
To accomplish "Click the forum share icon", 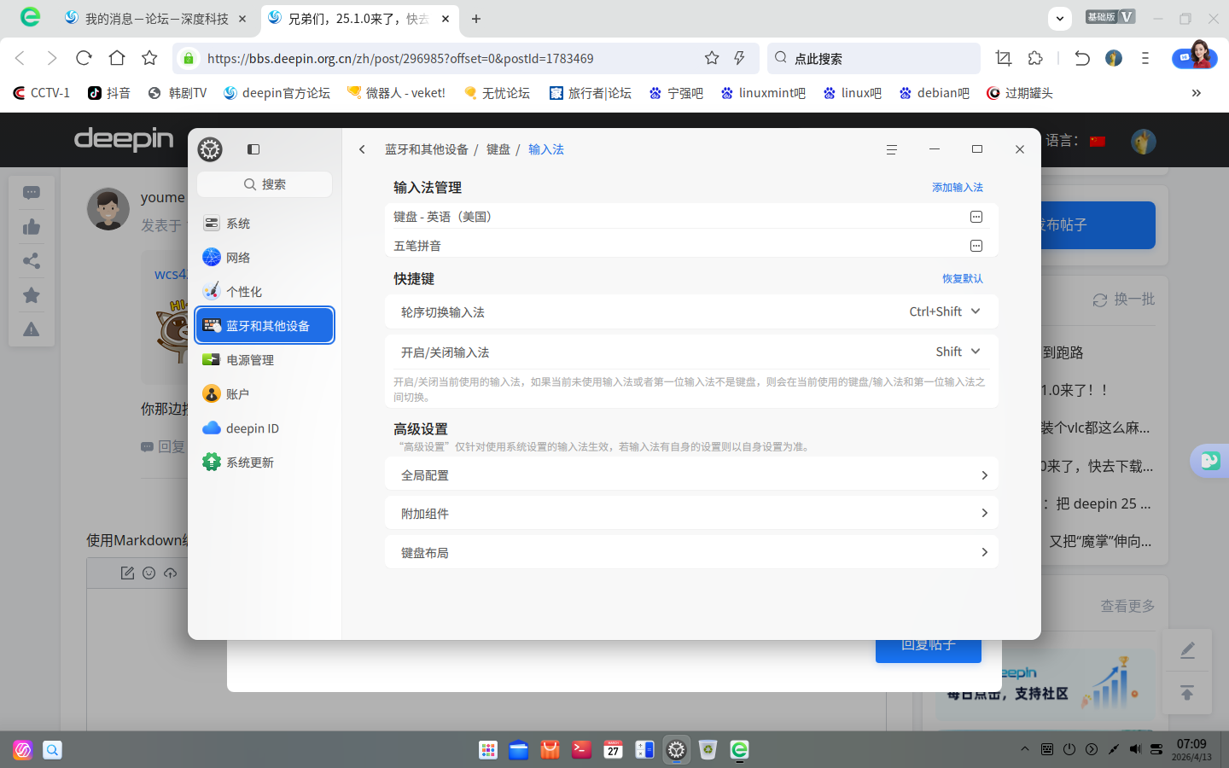I will coord(32,261).
